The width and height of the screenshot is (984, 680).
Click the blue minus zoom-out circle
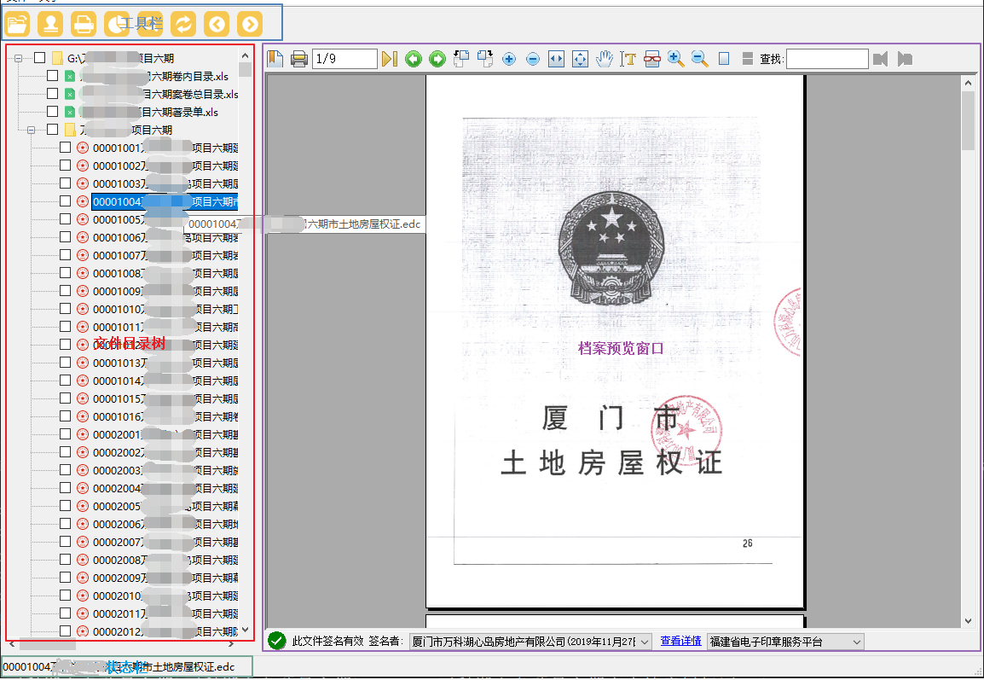click(533, 60)
